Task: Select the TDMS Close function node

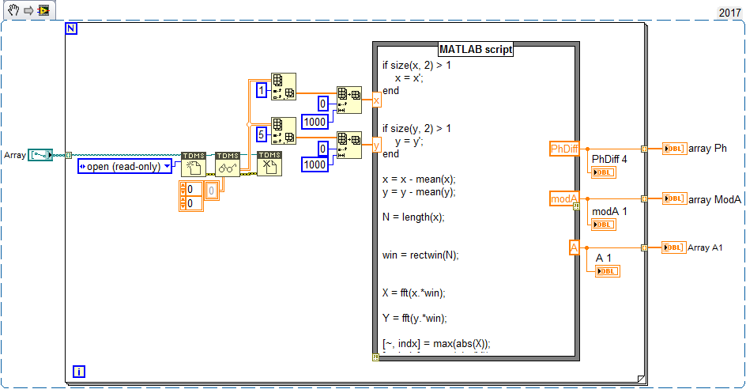Action: click(x=269, y=164)
